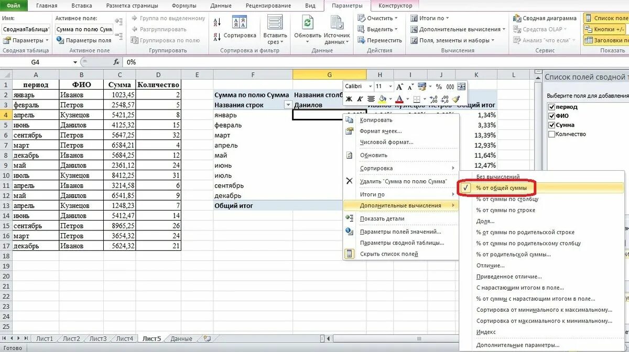Click the next-sheet navigation arrow
This screenshot has width=629, height=352.
18,339
